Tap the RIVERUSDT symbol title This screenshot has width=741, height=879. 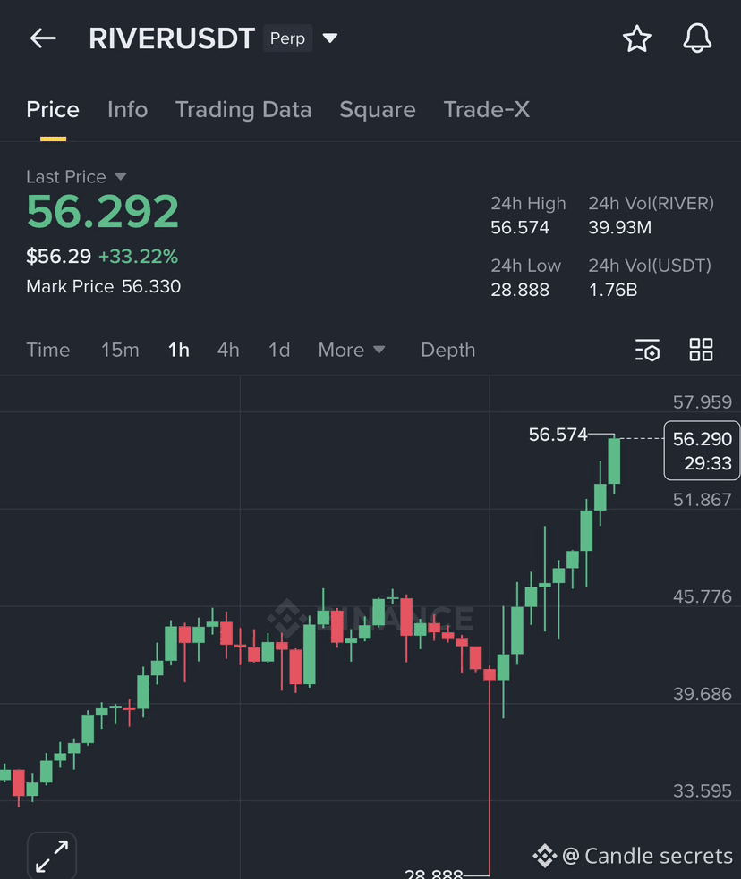(172, 38)
